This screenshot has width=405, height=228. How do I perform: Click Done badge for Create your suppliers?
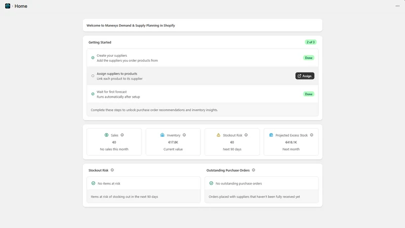tap(309, 58)
